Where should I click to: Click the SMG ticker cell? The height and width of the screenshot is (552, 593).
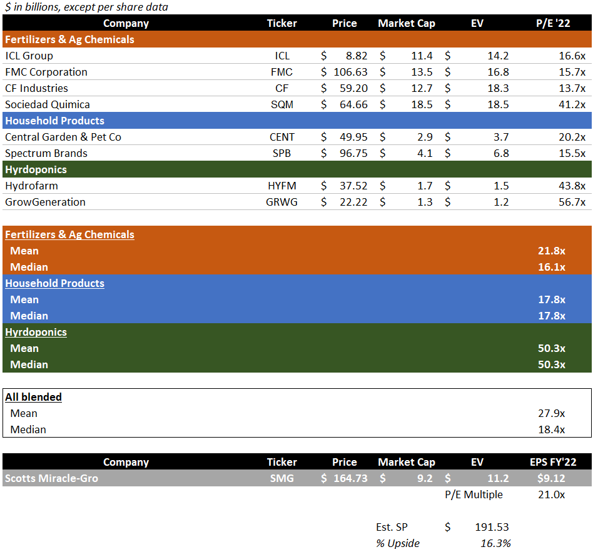pos(282,478)
